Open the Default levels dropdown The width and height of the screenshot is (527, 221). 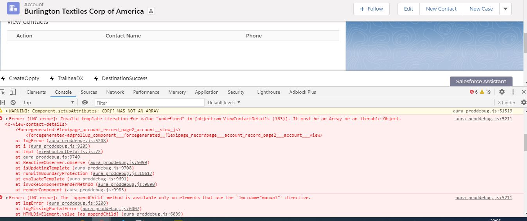[224, 103]
